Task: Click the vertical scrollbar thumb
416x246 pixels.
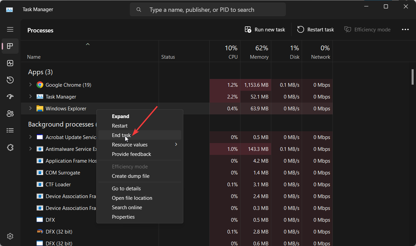Action: pos(412,77)
